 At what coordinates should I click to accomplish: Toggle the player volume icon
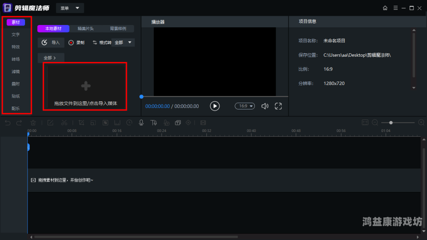click(264, 106)
